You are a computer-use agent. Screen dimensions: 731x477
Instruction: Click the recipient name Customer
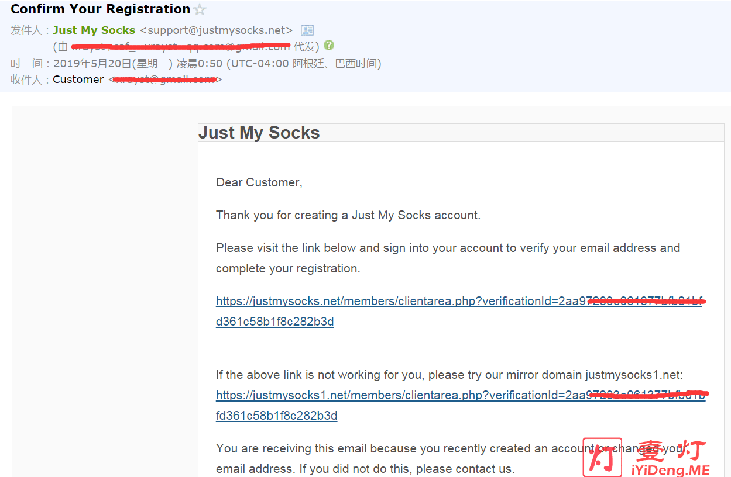point(78,79)
